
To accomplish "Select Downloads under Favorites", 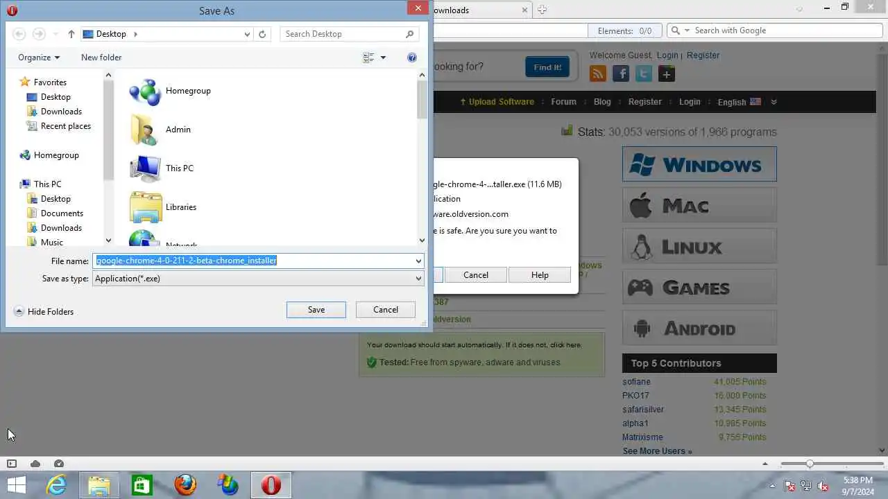I will (x=61, y=112).
